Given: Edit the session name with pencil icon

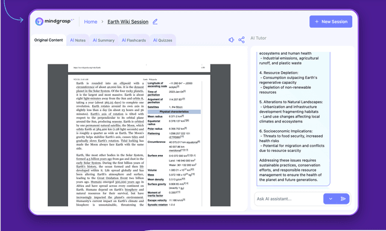Looking at the screenshot, I should click(x=155, y=22).
